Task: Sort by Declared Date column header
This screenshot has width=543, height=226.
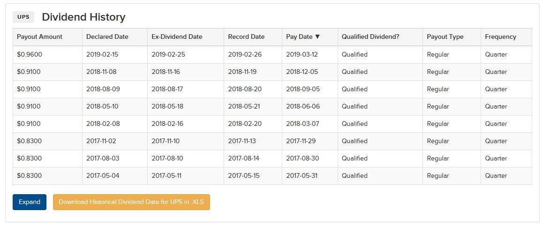Action: [x=107, y=37]
